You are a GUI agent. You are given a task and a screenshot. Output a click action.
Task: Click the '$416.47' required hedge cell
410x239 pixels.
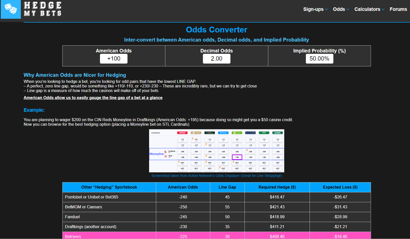tap(277, 197)
